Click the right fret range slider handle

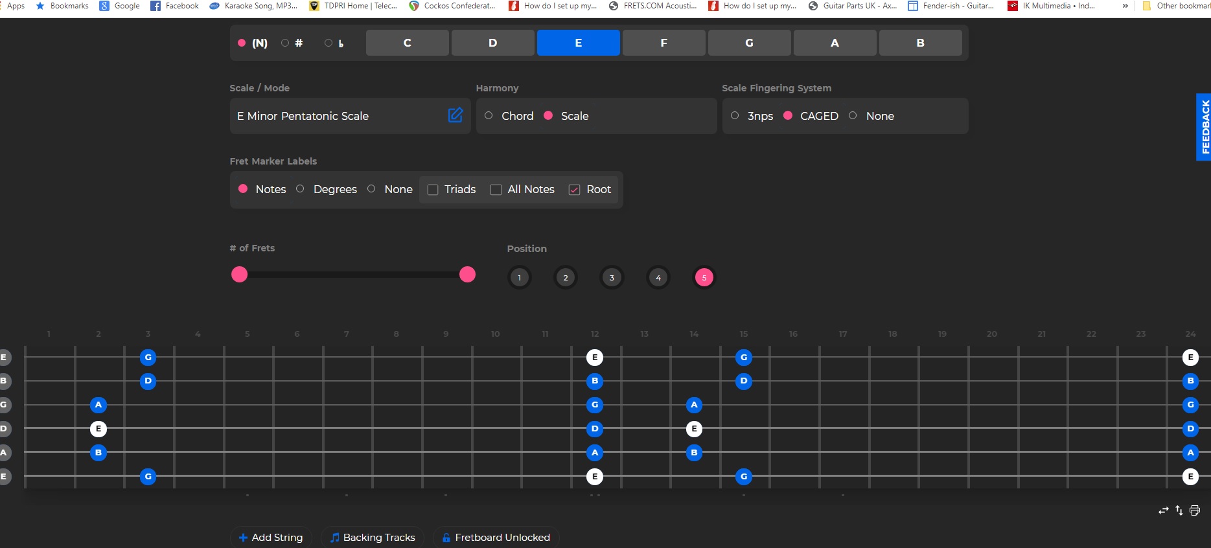(x=467, y=275)
